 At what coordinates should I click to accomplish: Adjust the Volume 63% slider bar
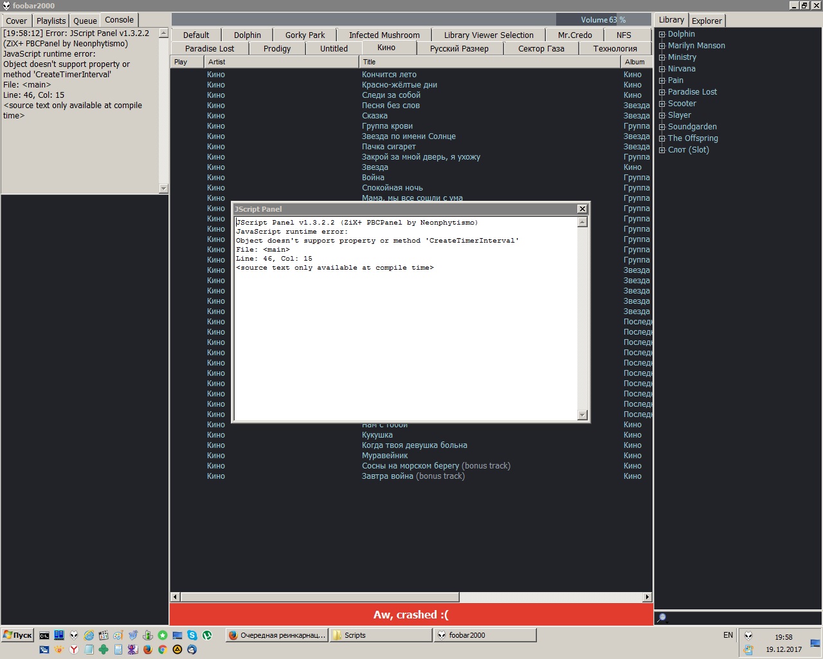603,19
